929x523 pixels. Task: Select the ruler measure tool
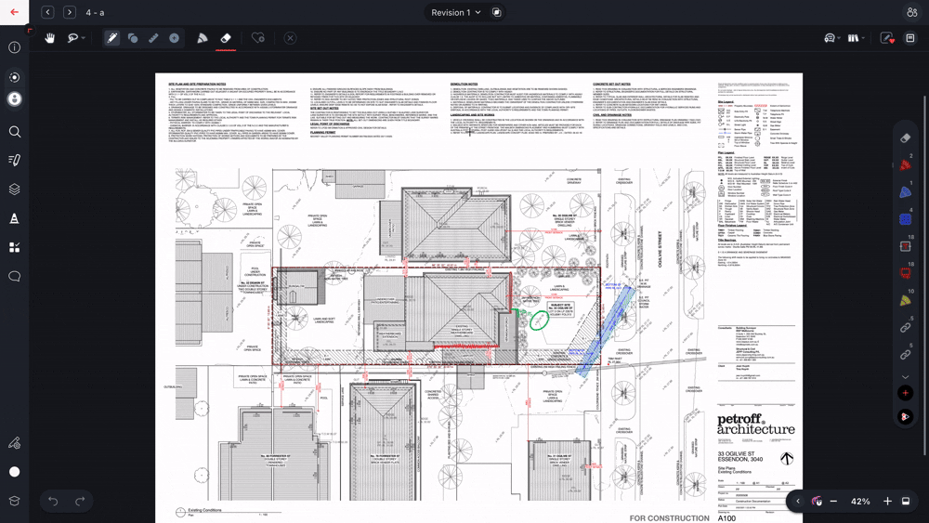pyautogui.click(x=153, y=38)
